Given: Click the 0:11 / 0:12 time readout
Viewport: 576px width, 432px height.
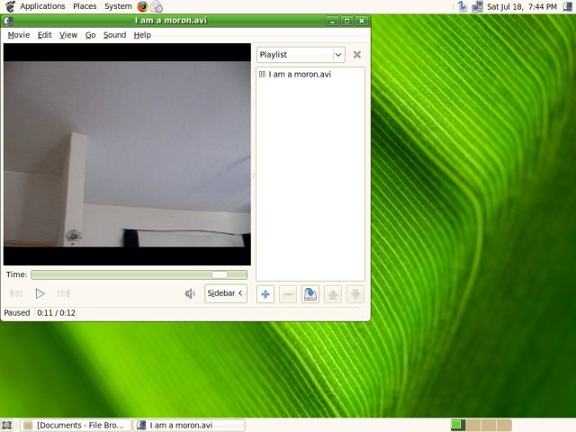Looking at the screenshot, I should tap(56, 312).
